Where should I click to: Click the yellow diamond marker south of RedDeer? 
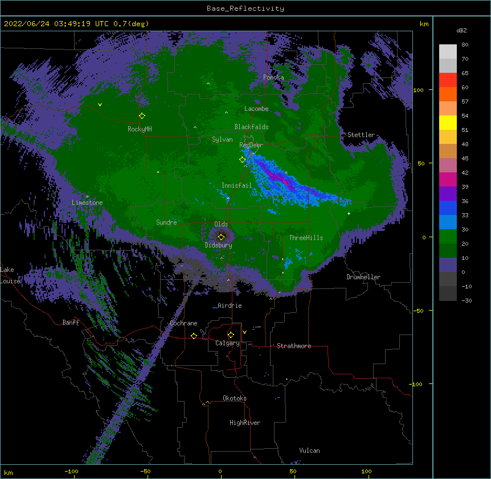243,160
